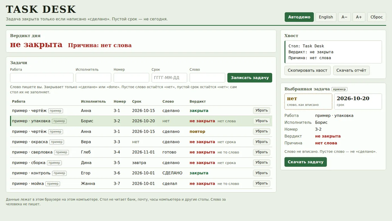
Task: Click the Срок date field ГГГГ-ММ-ДД
Action: 169,78
